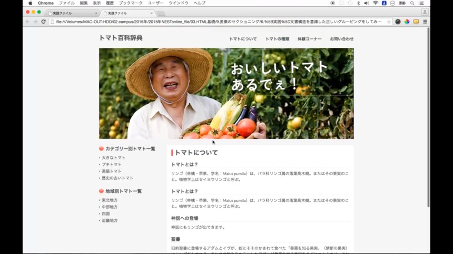Close the first 実践ファイル tab
453x254 pixels.
(x=96, y=13)
